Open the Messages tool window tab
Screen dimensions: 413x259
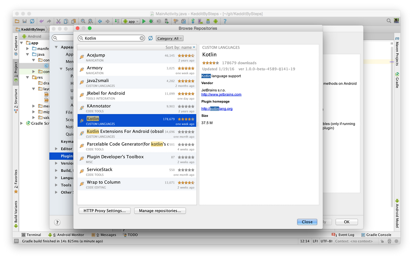[x=104, y=235]
